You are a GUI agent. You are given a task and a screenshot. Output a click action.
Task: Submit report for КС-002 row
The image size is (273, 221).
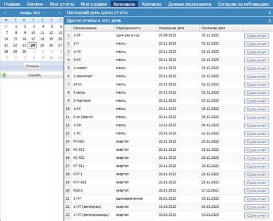tap(256, 158)
